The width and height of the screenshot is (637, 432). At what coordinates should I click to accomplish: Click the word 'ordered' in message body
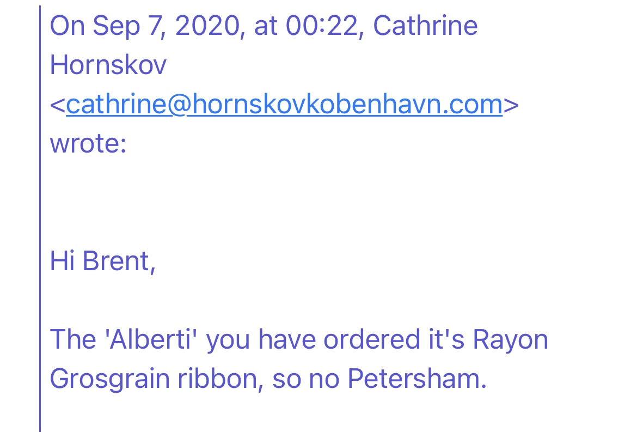click(x=372, y=339)
